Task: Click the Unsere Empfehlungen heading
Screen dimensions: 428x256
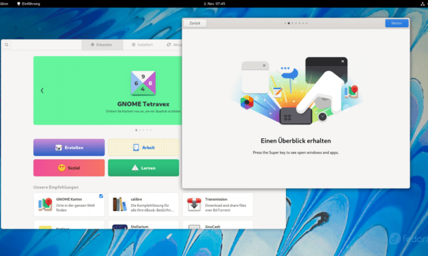Action: click(56, 187)
